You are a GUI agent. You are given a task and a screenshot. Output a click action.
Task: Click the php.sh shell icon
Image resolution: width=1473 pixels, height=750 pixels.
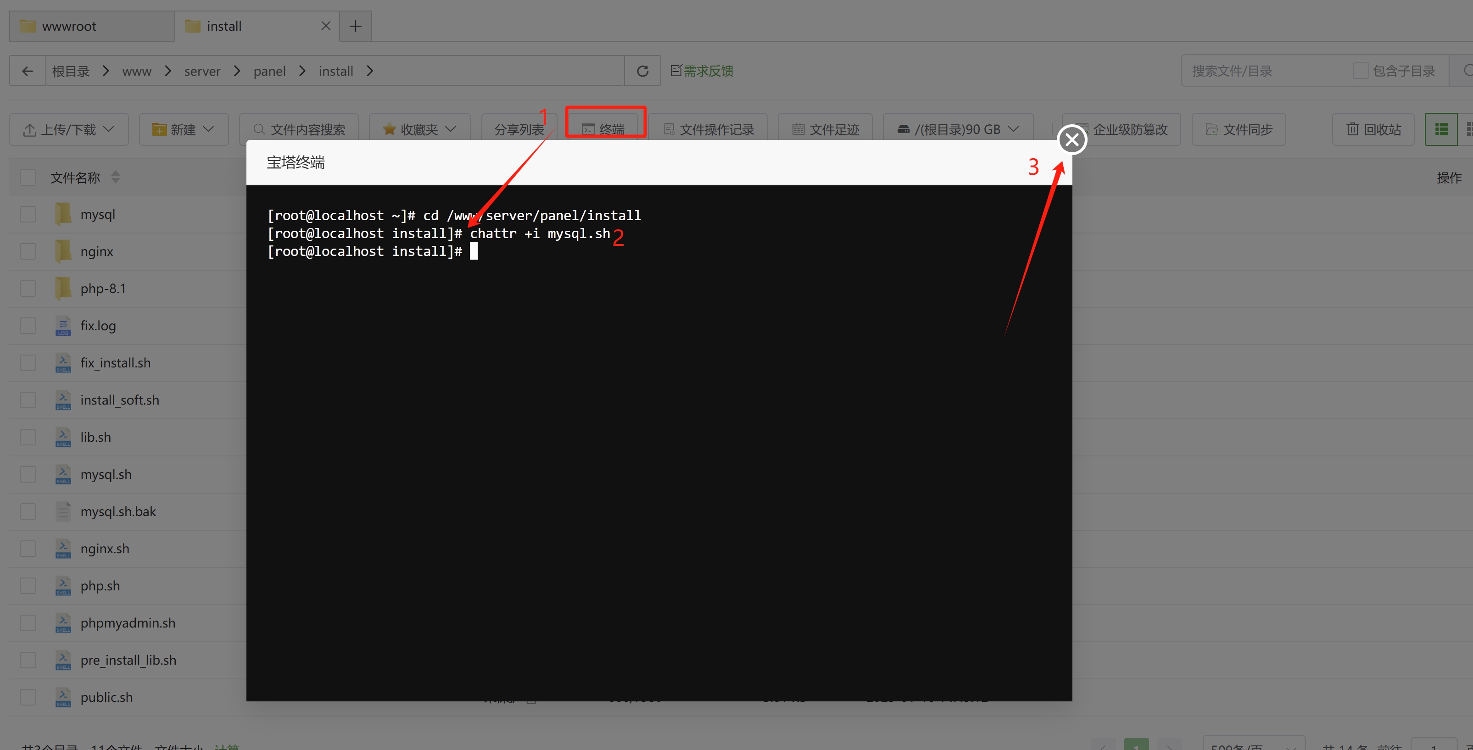(63, 586)
